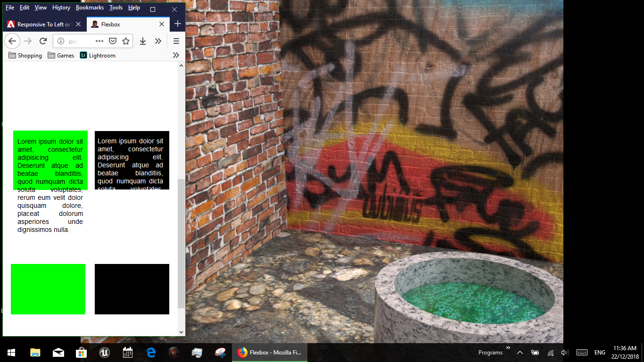This screenshot has height=362, width=644.
Task: Show site information in address bar
Action: (x=61, y=41)
